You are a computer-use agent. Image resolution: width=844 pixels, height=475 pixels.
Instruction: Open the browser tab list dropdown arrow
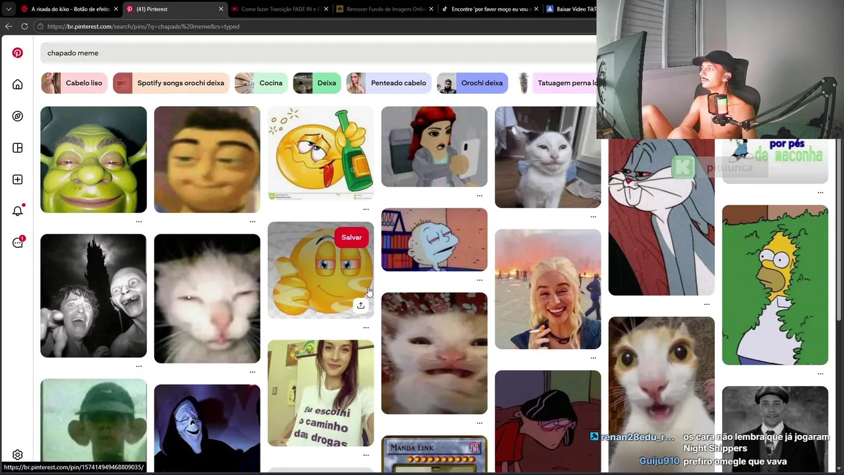click(x=8, y=9)
